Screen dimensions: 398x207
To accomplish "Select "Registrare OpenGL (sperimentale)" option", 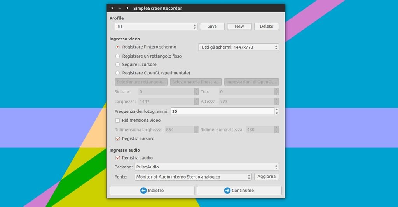I will 118,73.
